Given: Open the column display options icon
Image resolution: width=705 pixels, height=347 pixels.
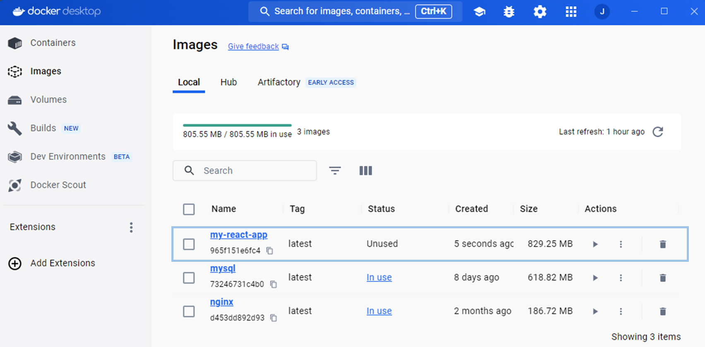Looking at the screenshot, I should [366, 170].
